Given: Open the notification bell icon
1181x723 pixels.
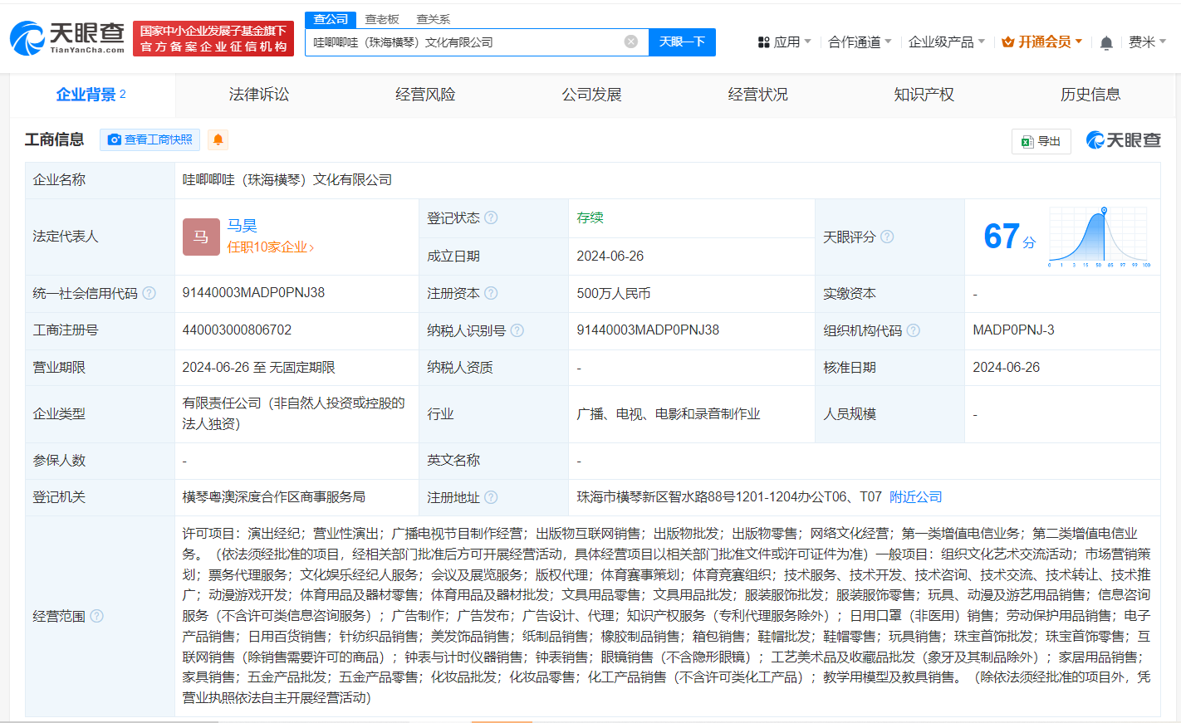Looking at the screenshot, I should [x=1106, y=42].
